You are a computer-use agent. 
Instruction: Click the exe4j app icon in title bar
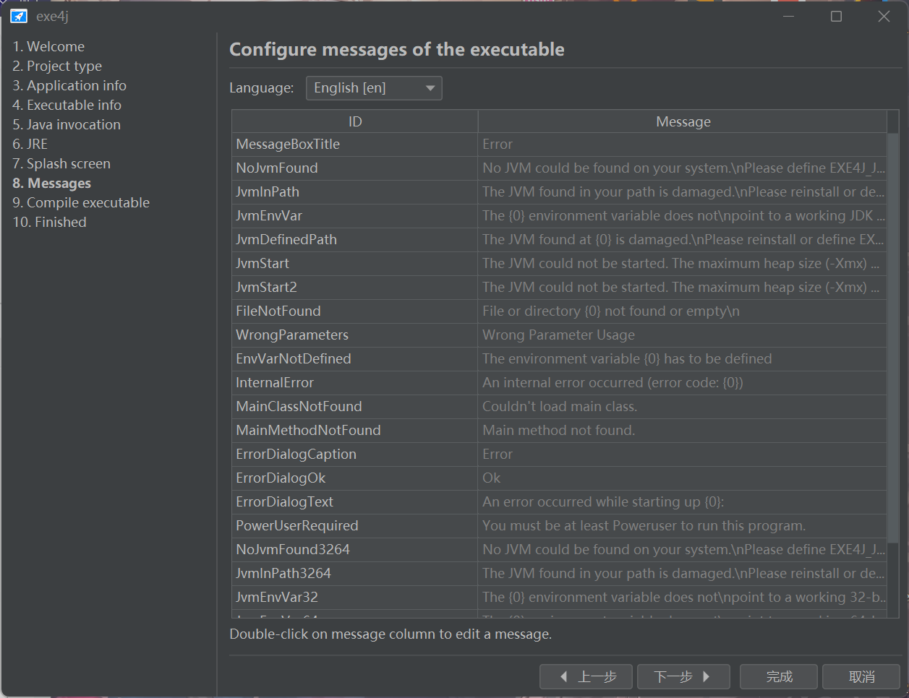pyautogui.click(x=19, y=17)
